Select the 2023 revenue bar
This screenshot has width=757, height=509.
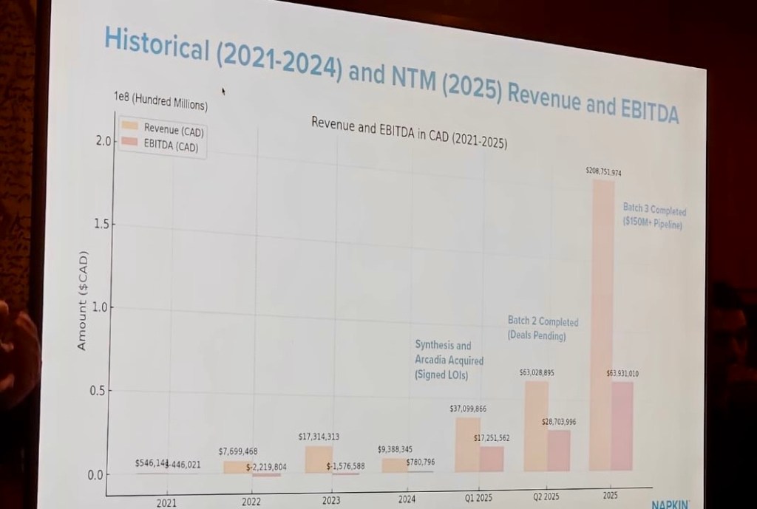point(319,460)
